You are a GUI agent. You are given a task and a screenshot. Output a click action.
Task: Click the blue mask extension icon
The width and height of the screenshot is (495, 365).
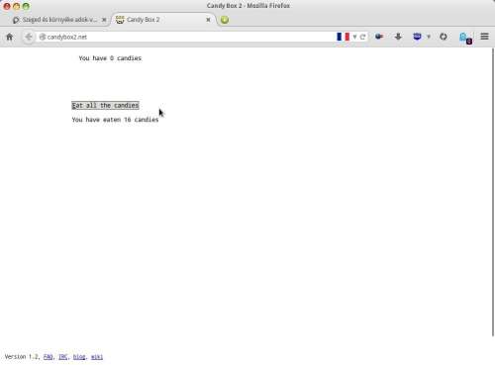coord(417,37)
